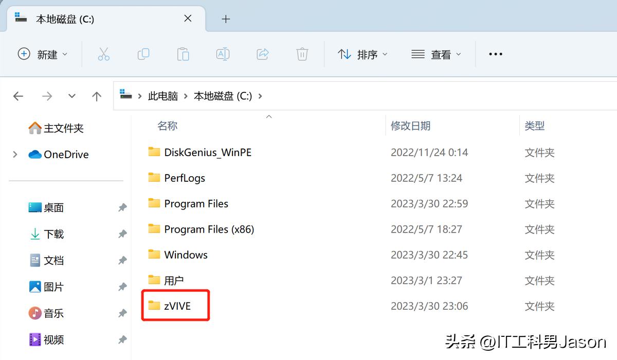Click the Share icon on the toolbar

point(262,54)
